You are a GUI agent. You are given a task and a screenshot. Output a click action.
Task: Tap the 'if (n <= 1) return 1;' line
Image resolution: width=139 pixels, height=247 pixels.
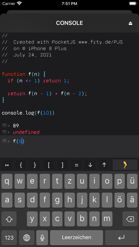pyautogui.click(x=39, y=81)
